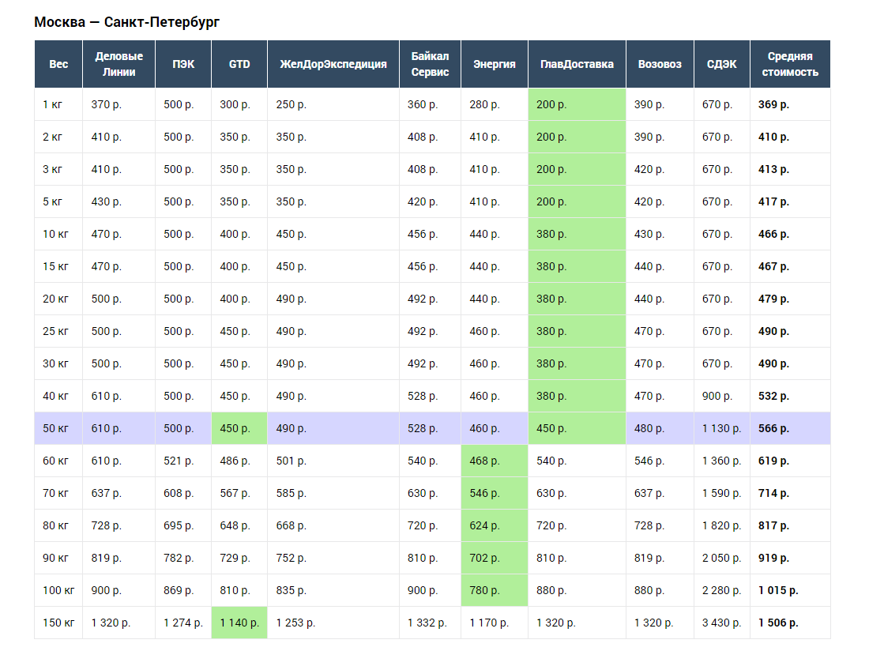
Task: Select the '2 кг' weight cell
Action: (x=58, y=137)
